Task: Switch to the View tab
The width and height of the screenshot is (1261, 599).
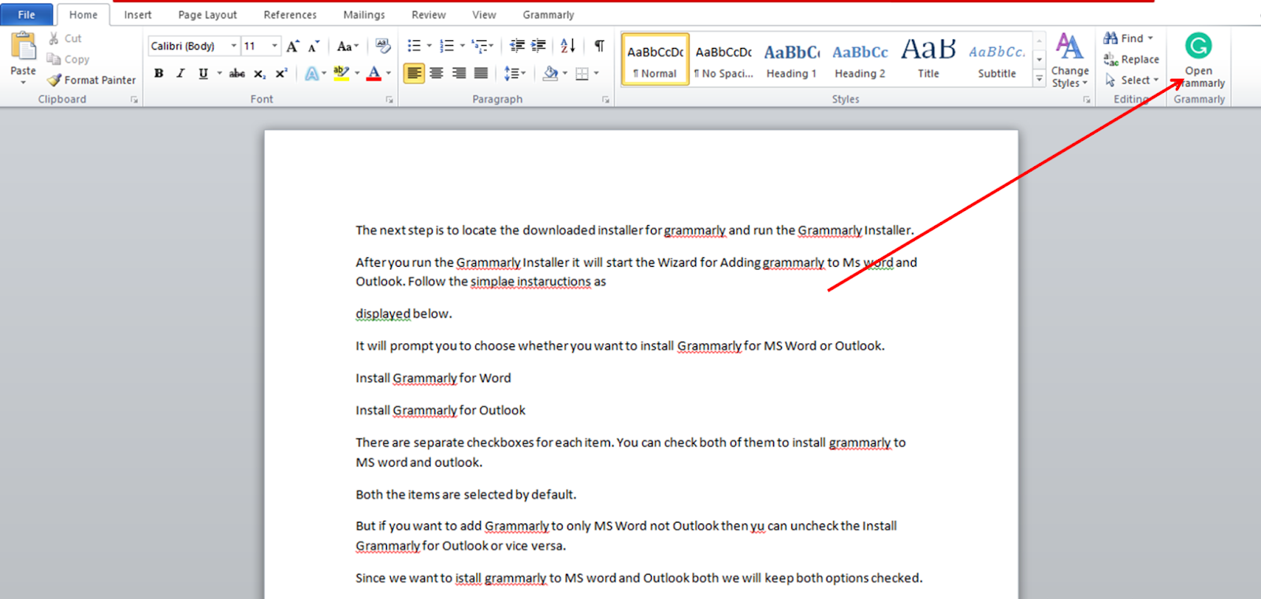Action: point(484,15)
